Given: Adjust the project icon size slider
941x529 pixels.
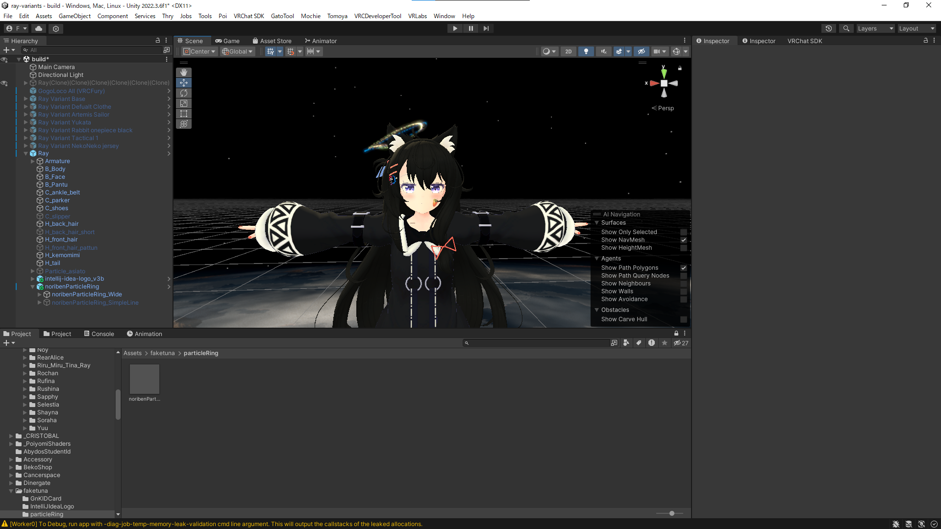Looking at the screenshot, I should coord(671,513).
